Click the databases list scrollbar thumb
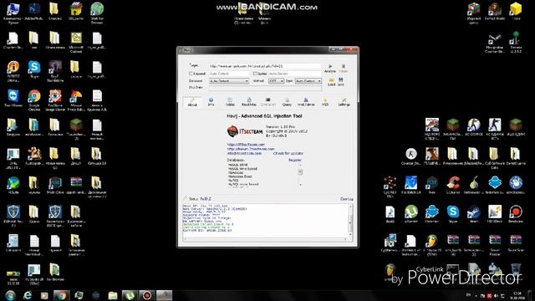This screenshot has width=535, height=301. pyautogui.click(x=300, y=171)
